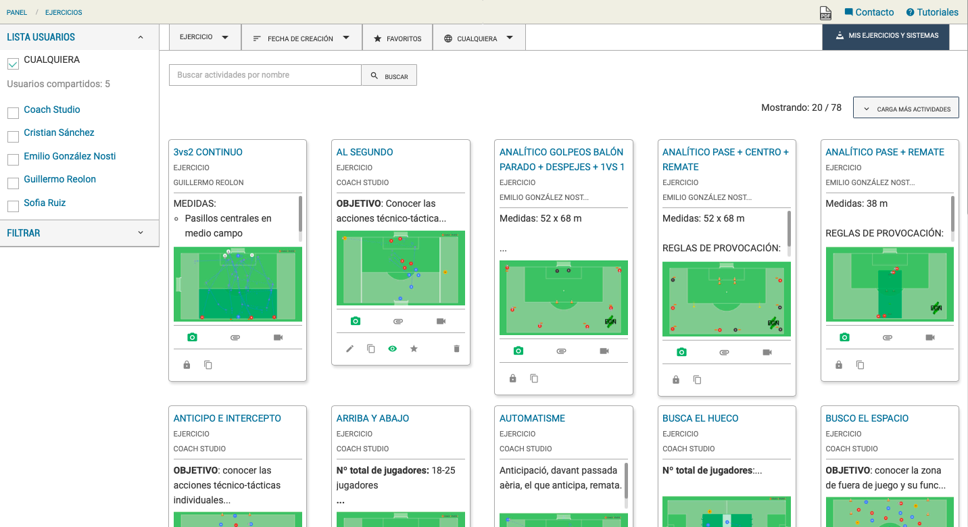
Task: Open AL SEGUNDO field diagram thumbnail
Action: pos(401,268)
